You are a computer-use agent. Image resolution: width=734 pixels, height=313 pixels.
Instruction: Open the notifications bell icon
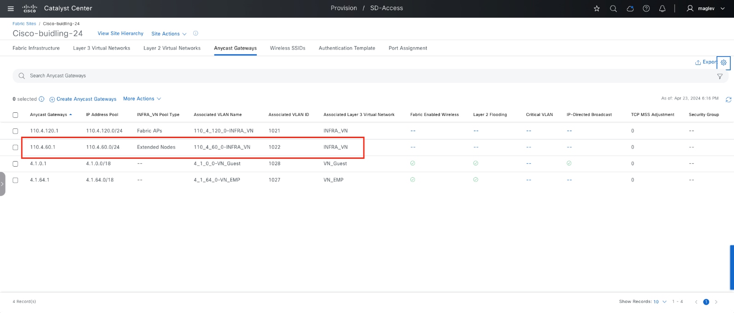coord(663,8)
